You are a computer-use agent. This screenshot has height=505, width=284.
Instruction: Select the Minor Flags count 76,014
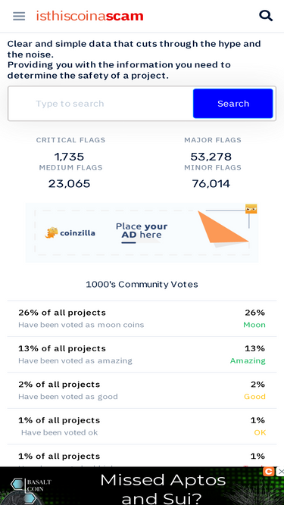[211, 184]
